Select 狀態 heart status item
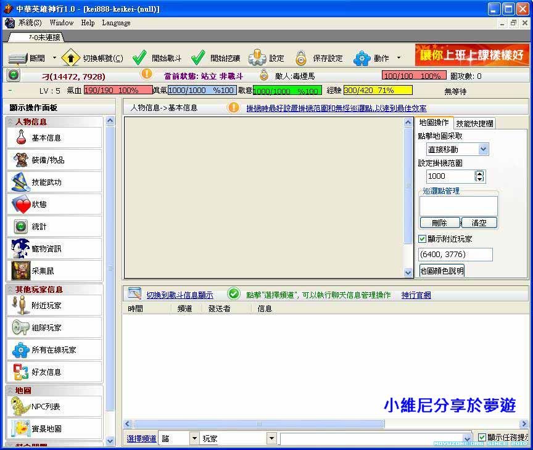The height and width of the screenshot is (450, 533). pos(54,205)
